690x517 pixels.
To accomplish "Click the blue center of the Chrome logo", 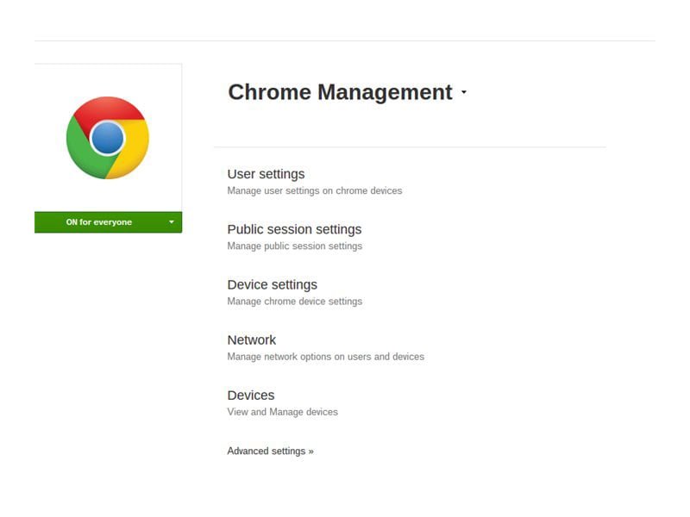I will [107, 138].
